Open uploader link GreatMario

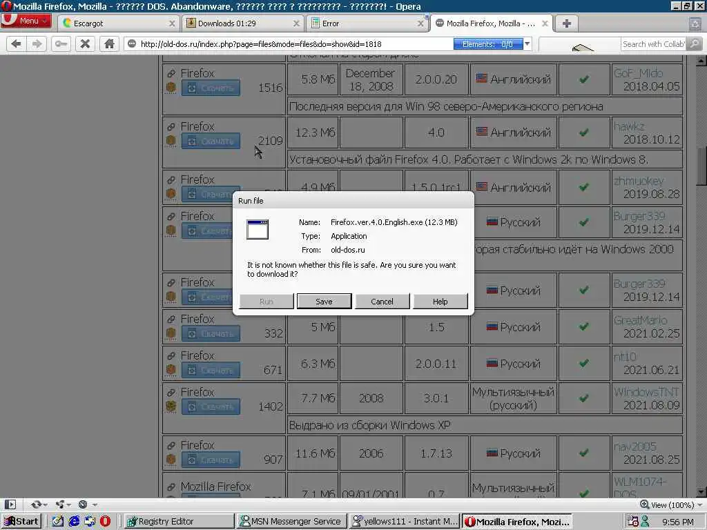click(x=640, y=320)
